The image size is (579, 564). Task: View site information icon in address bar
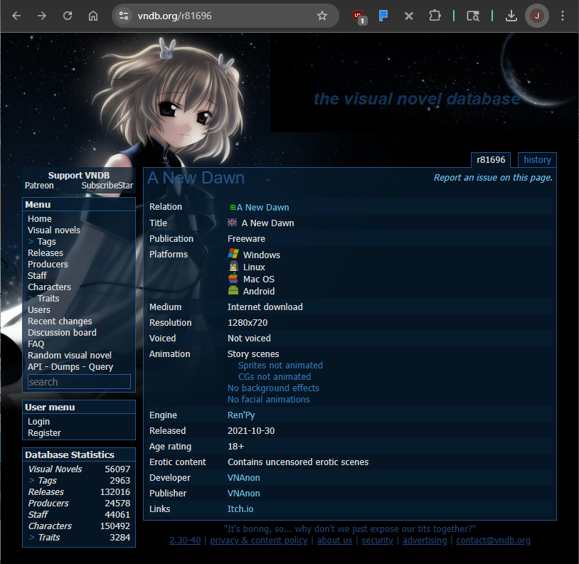point(123,16)
